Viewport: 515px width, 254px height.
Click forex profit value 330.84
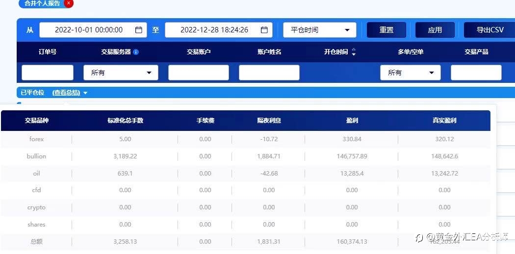(x=352, y=139)
